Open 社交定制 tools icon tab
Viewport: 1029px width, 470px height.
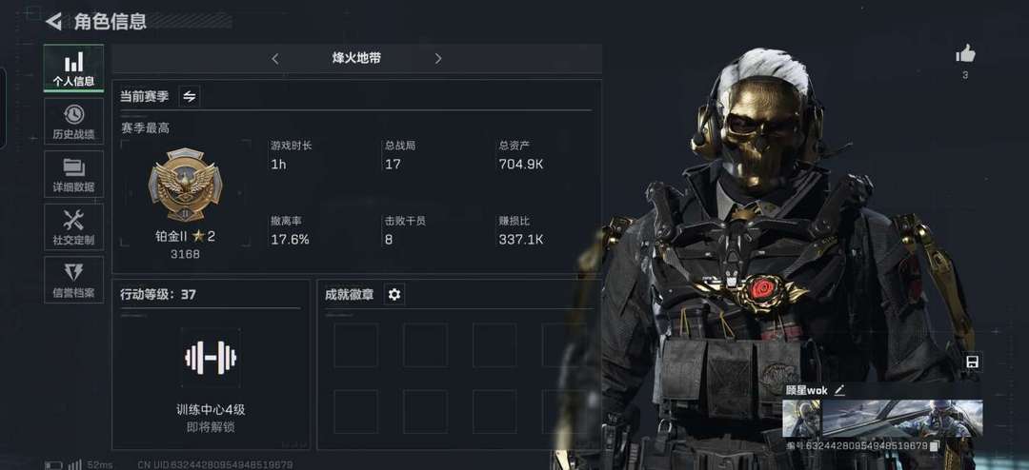[x=73, y=226]
